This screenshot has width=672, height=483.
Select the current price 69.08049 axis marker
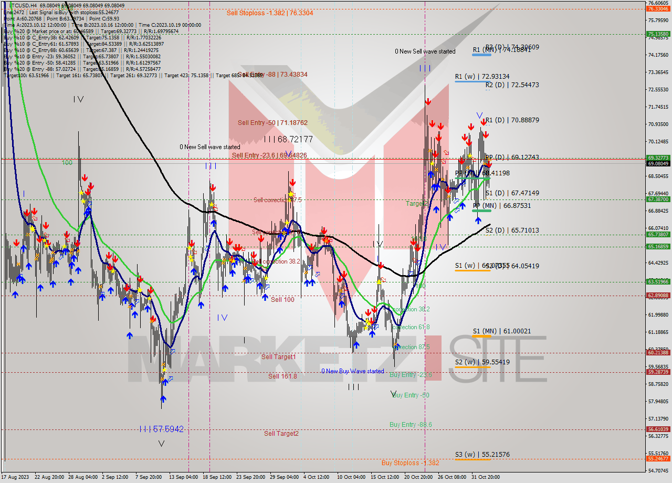pyautogui.click(x=658, y=163)
